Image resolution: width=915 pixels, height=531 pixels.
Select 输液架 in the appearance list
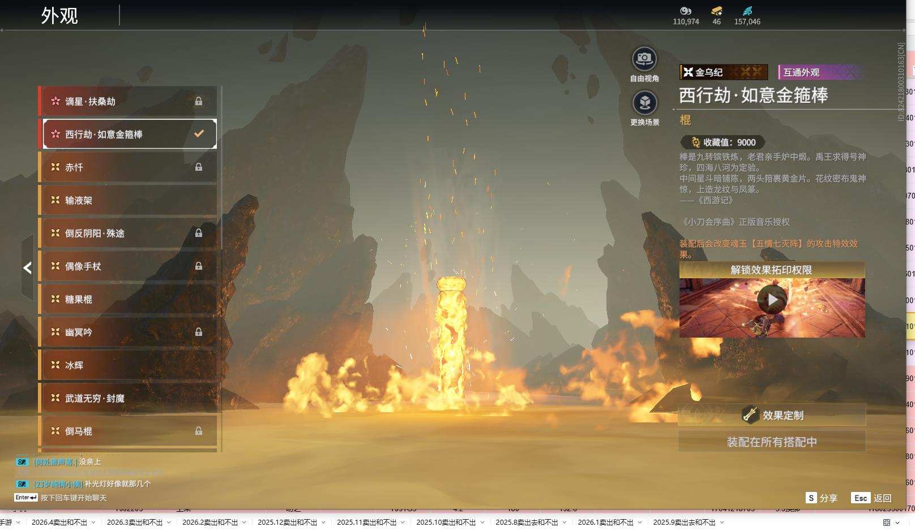(129, 200)
